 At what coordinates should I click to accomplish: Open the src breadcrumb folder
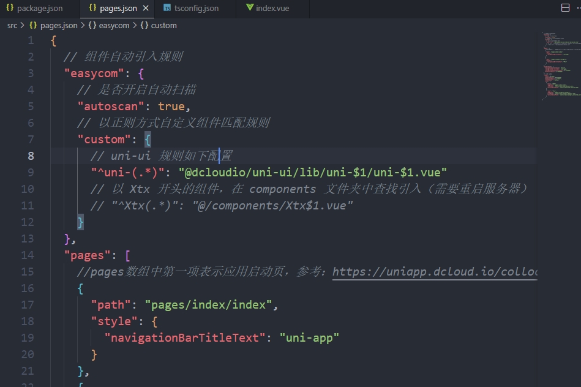tap(12, 25)
